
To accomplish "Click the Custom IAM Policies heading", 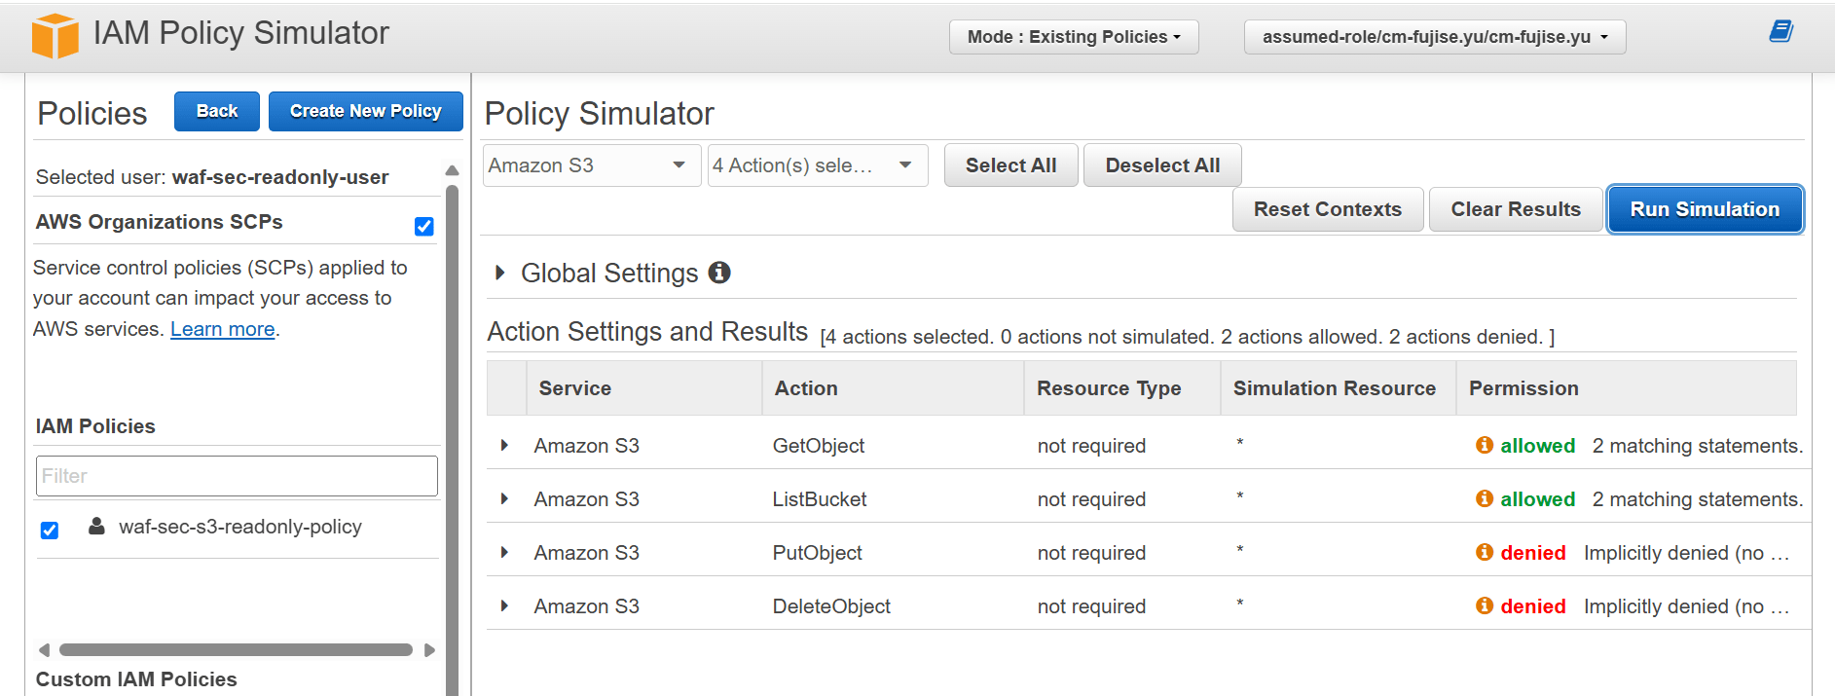I will [x=136, y=679].
